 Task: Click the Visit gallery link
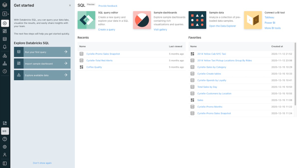tap(160, 30)
